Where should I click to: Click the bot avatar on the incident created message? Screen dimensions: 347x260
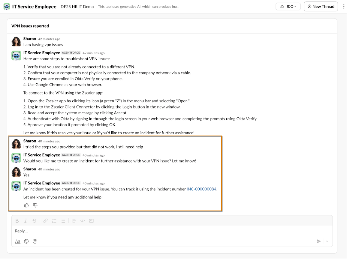pos(16,186)
